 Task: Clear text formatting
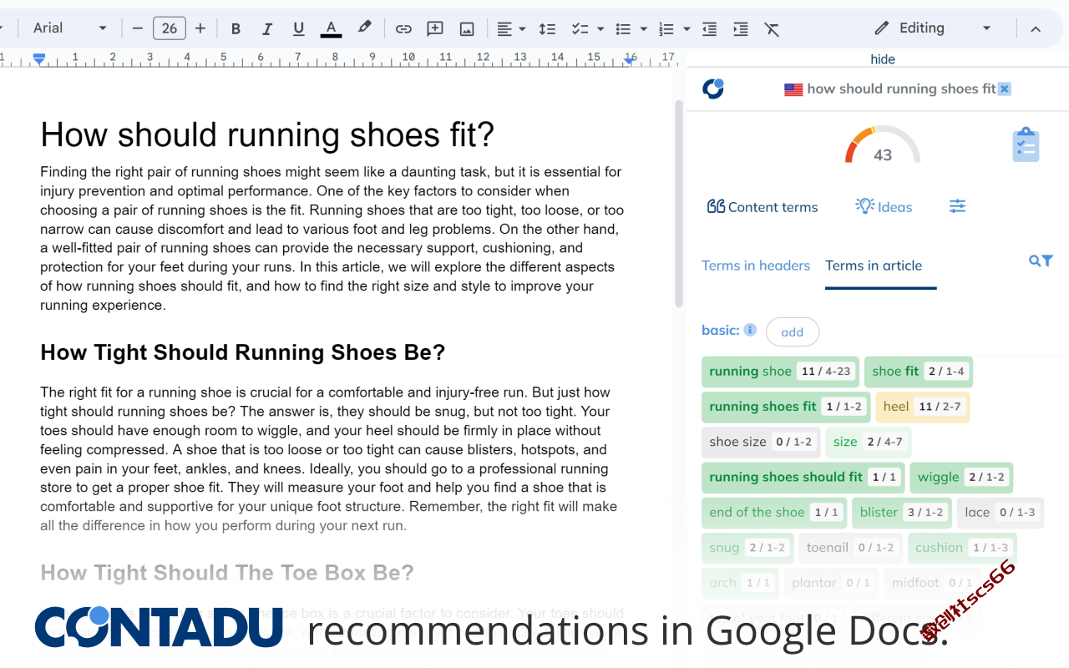(773, 29)
